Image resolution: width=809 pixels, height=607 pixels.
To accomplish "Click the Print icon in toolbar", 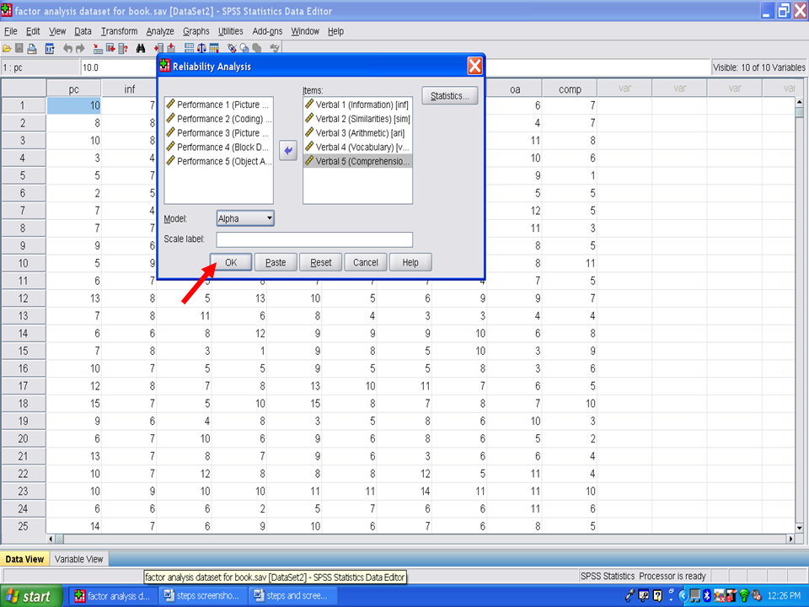I will pyautogui.click(x=32, y=49).
